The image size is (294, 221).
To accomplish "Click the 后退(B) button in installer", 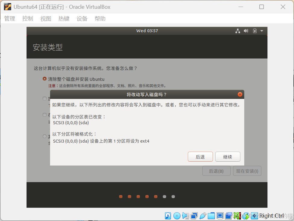I will tap(217, 171).
